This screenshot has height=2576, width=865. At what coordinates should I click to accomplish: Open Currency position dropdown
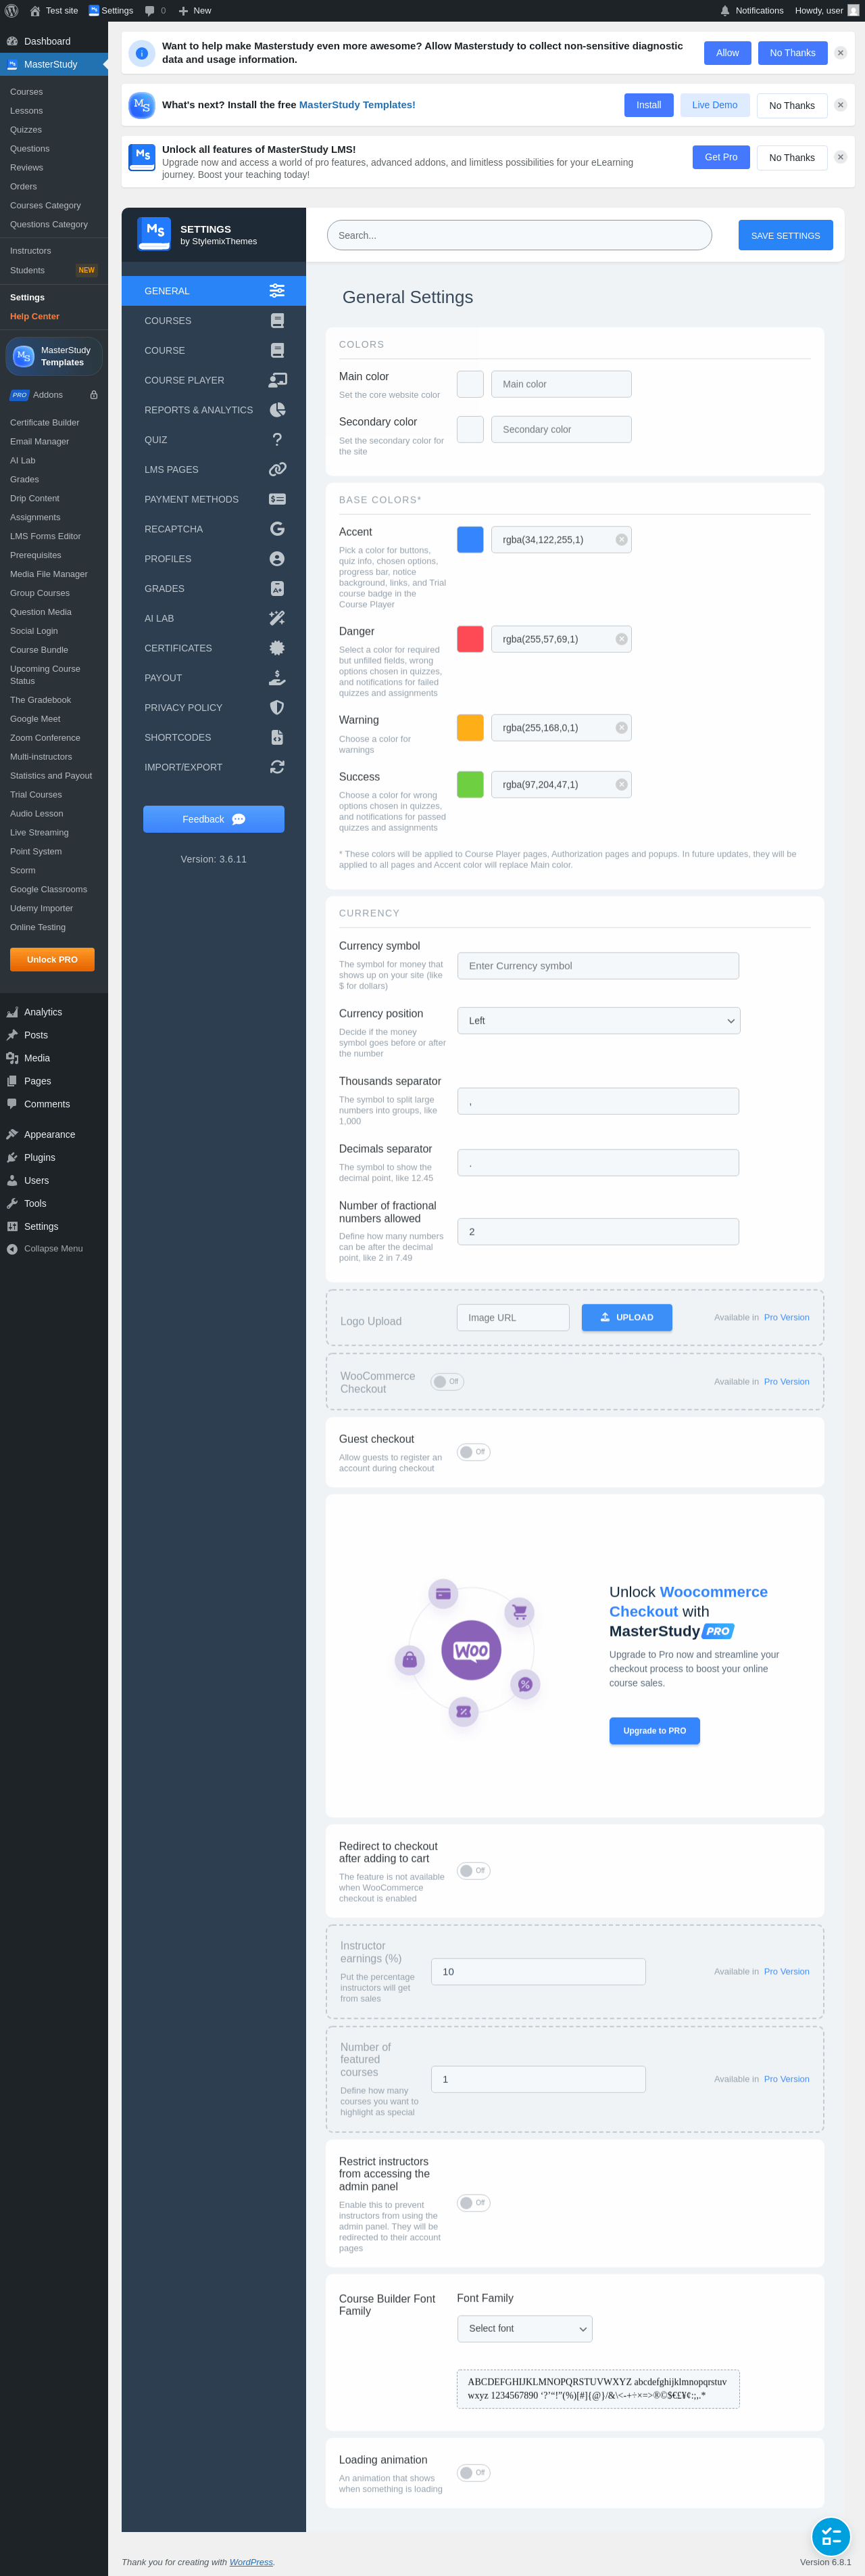point(598,1021)
